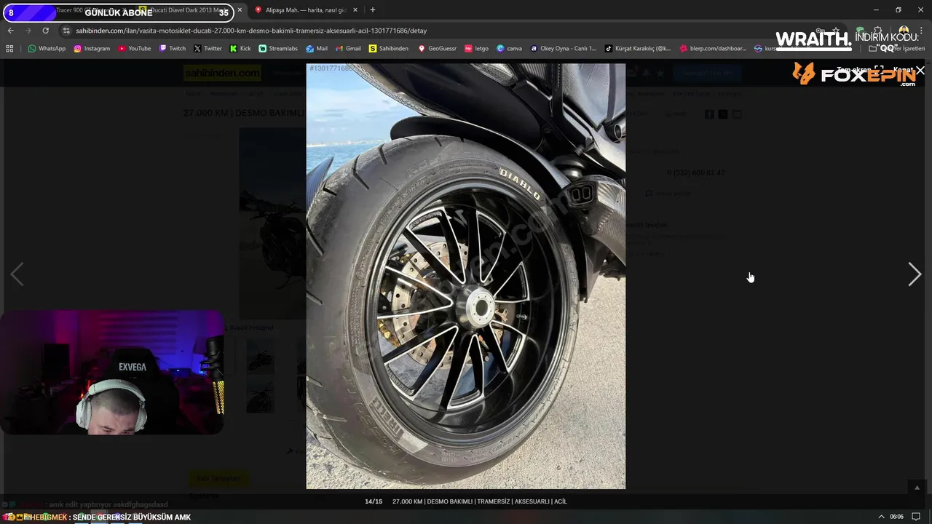The width and height of the screenshot is (932, 524).
Task: Open the Instagram bookmark
Action: 92,48
